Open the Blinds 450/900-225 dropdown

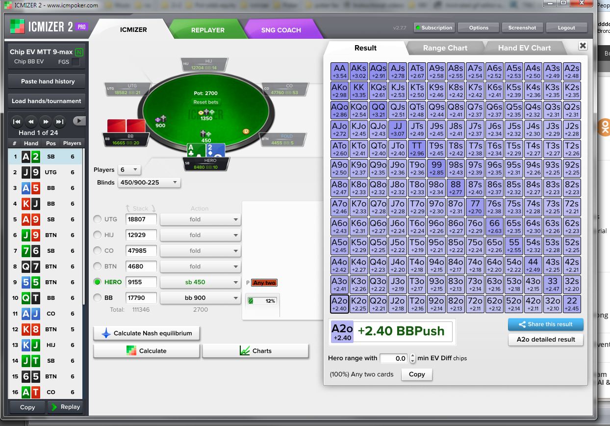pos(149,183)
